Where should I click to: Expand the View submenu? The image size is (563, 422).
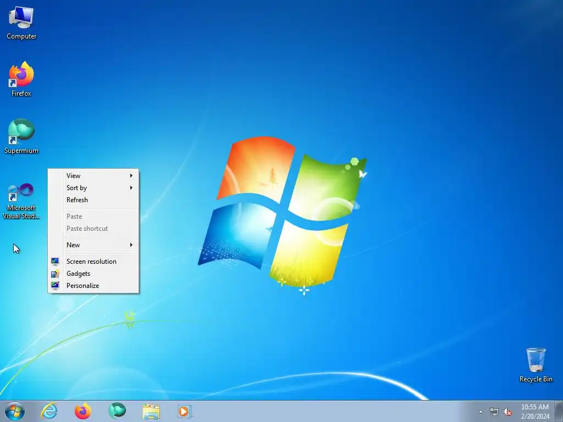pyautogui.click(x=93, y=175)
